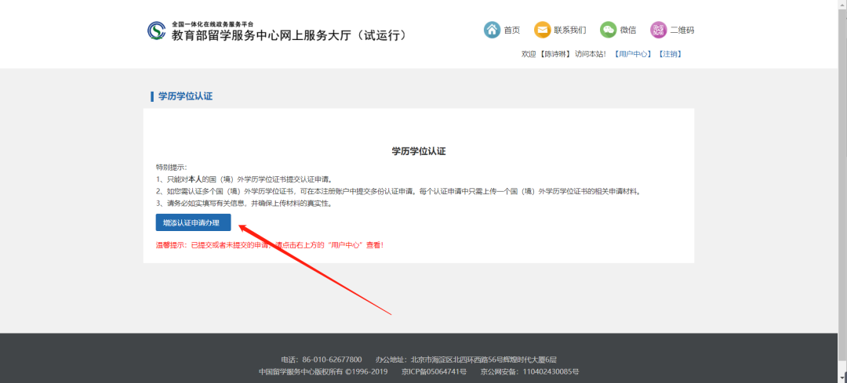
Task: Click the red 温馨提示 notice
Action: click(270, 245)
